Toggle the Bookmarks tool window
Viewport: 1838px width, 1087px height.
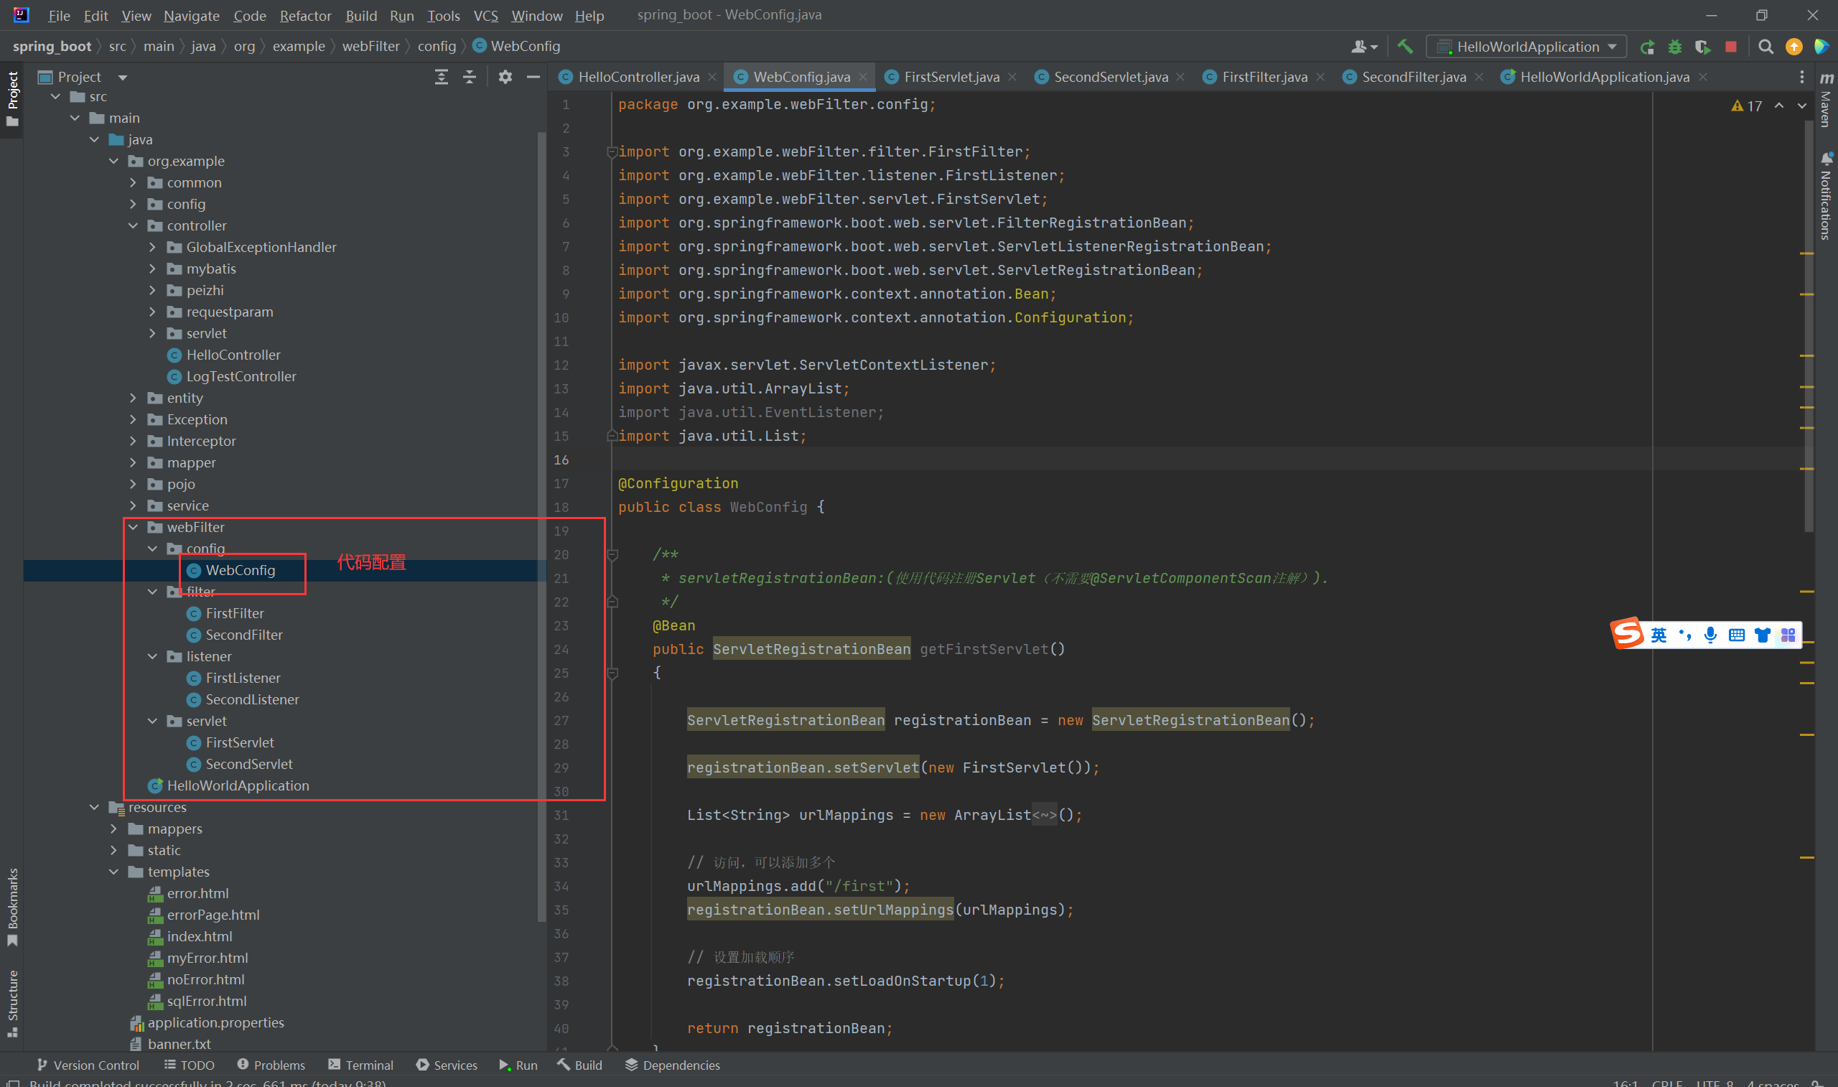tap(12, 905)
